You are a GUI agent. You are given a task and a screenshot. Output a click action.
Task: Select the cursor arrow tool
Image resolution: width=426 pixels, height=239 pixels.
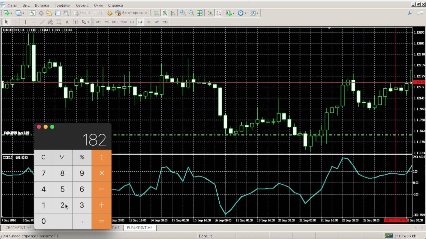(6, 22)
